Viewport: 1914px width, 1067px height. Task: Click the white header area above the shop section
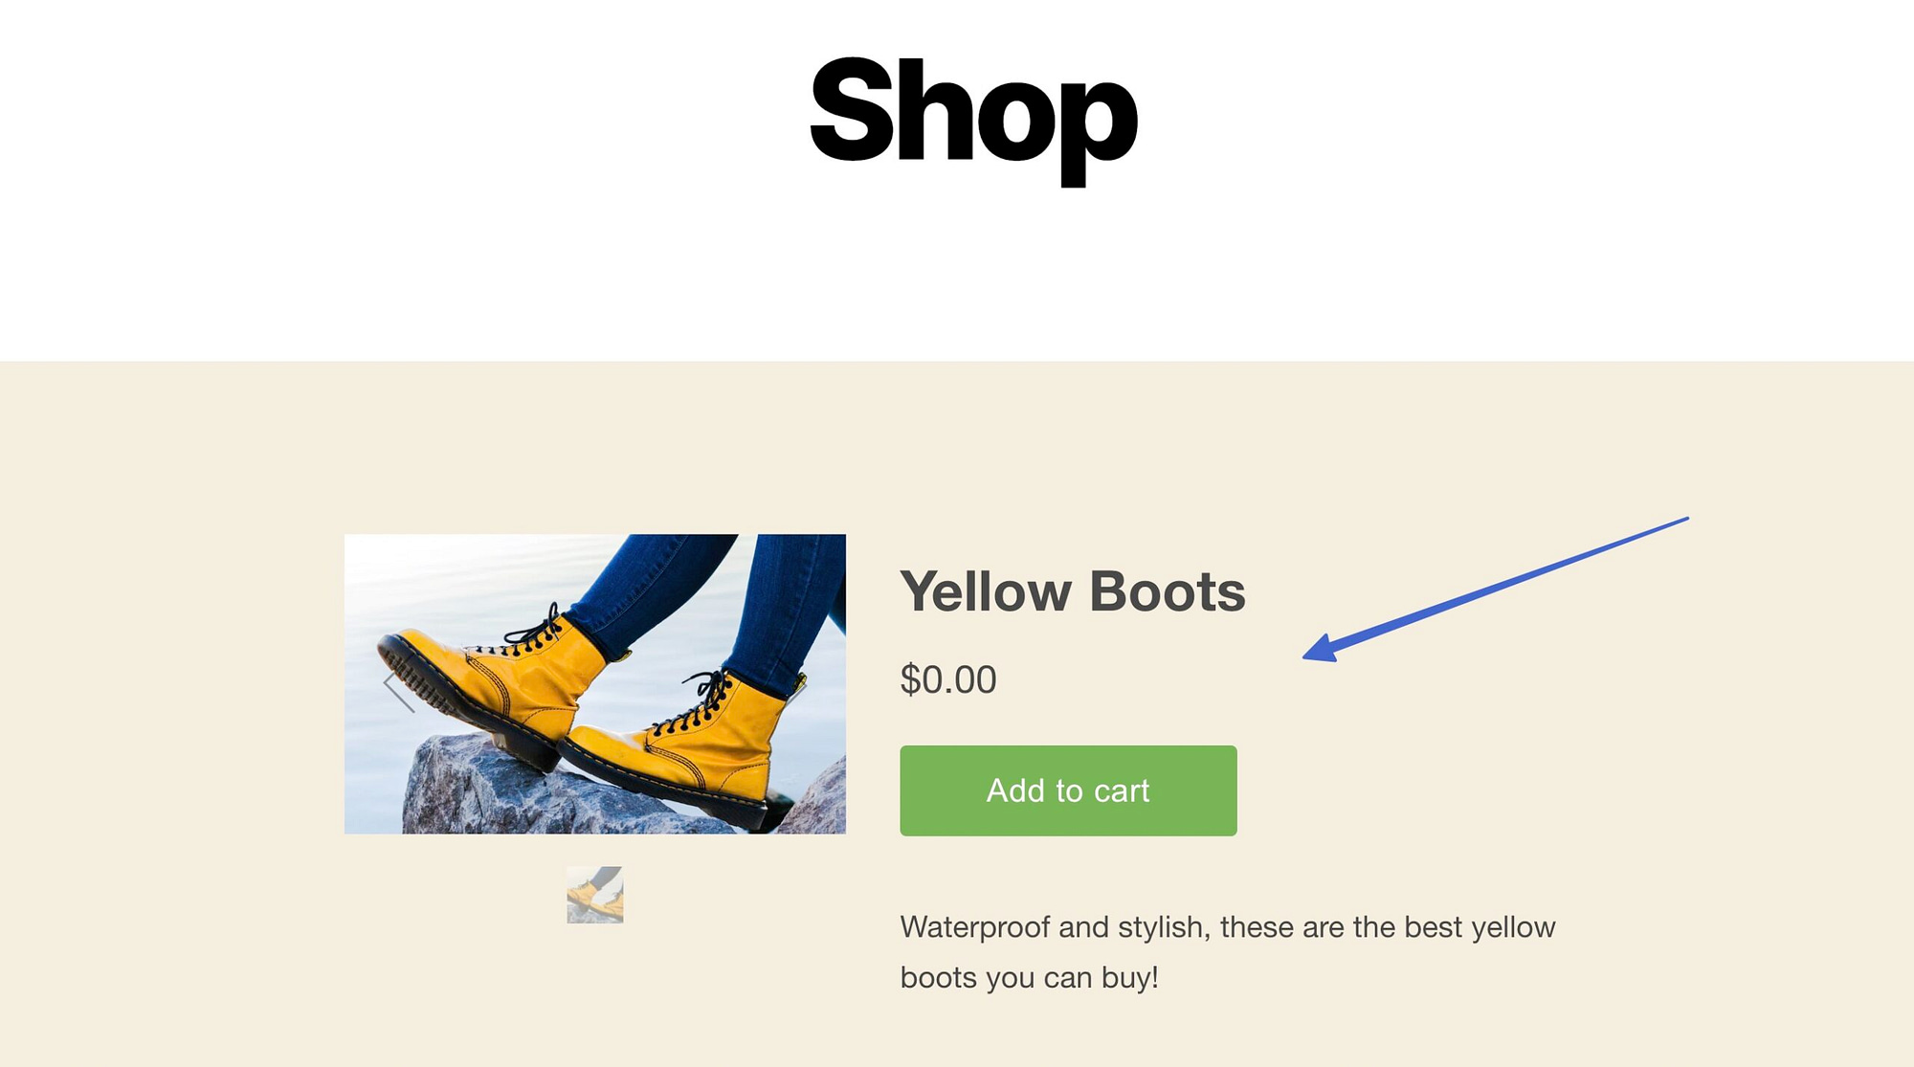click(x=383, y=268)
